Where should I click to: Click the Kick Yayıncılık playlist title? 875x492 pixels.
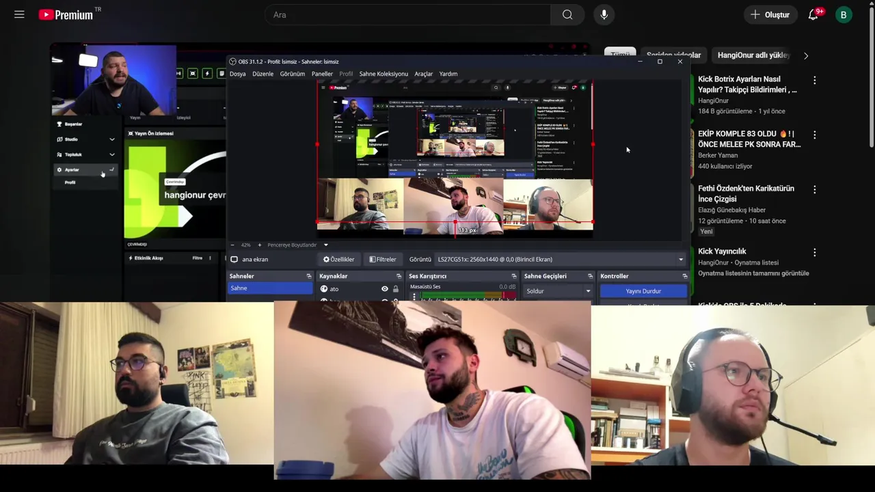tap(722, 251)
